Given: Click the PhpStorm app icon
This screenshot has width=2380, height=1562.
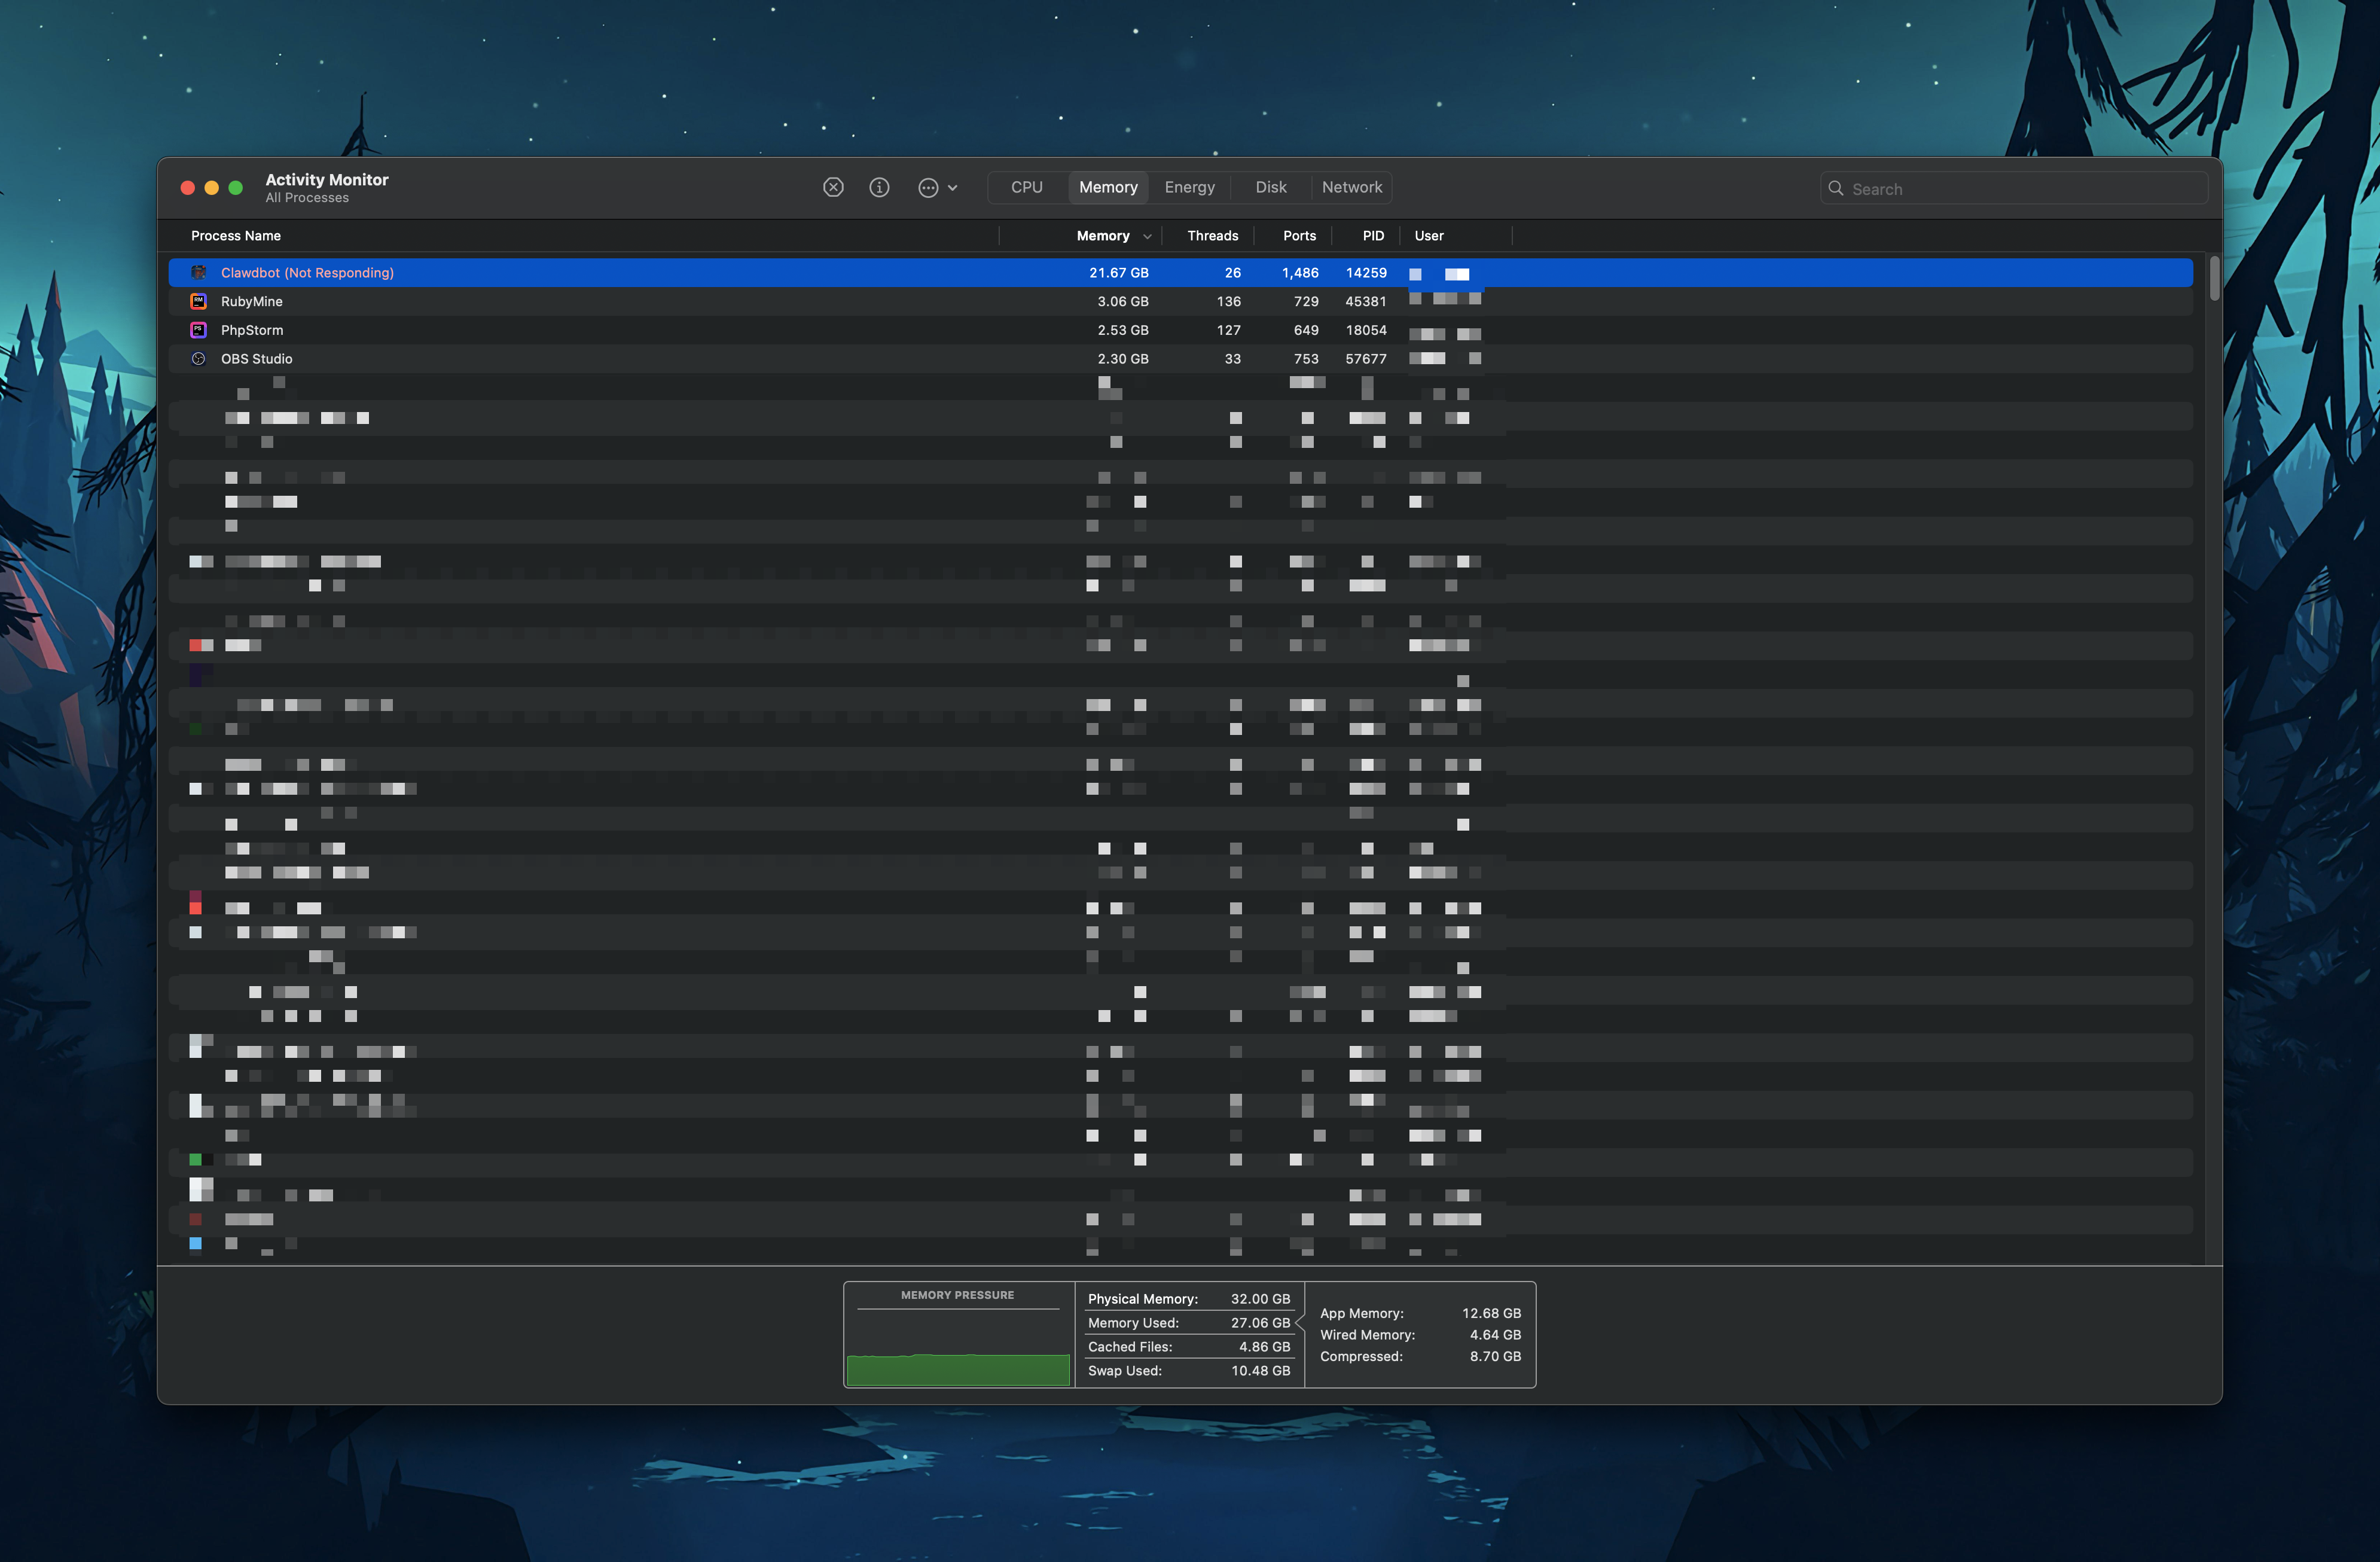Looking at the screenshot, I should click(x=198, y=330).
